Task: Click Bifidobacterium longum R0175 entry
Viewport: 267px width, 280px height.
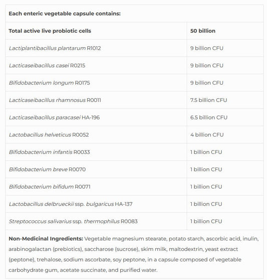Action: [50, 83]
